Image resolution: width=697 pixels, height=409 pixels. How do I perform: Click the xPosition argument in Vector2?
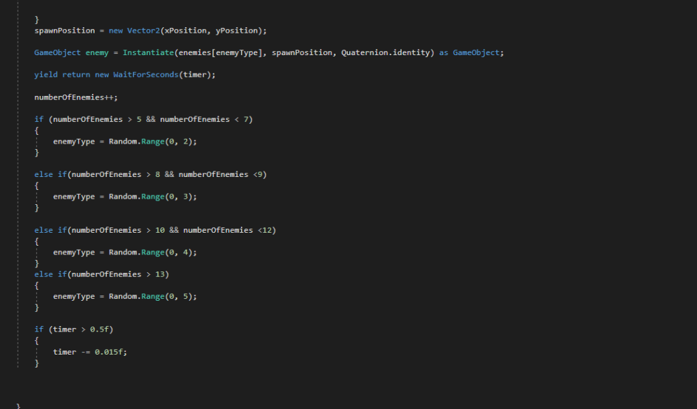click(182, 31)
